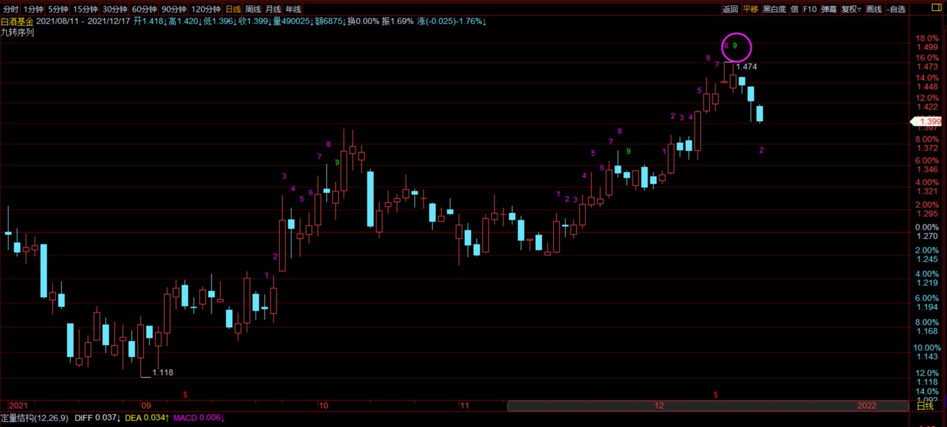
Task: Select the 30分钟 period tab
Action: click(x=115, y=9)
